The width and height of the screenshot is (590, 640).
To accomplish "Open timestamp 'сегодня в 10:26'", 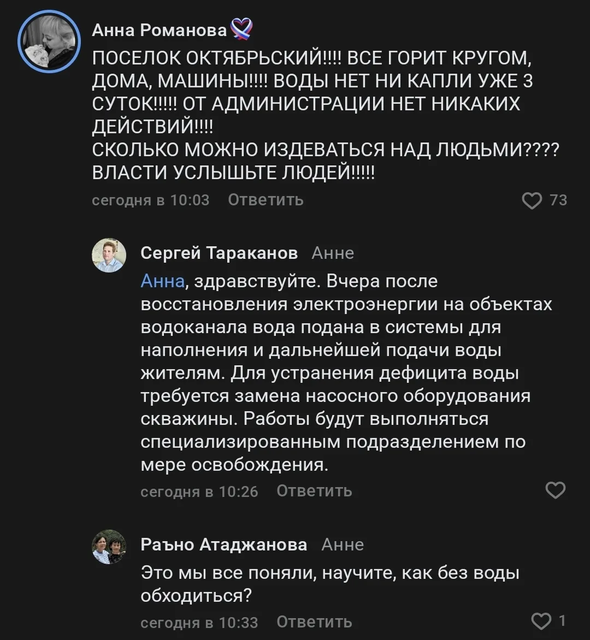I will (199, 491).
